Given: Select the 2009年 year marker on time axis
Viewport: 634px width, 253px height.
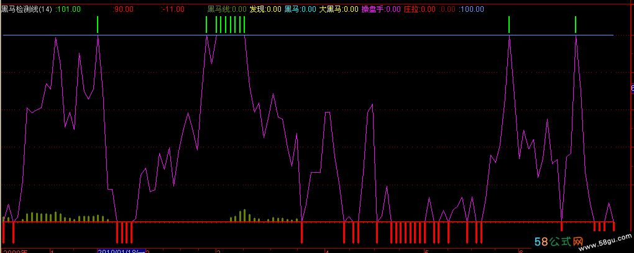Looking at the screenshot, I should pyautogui.click(x=15, y=251).
